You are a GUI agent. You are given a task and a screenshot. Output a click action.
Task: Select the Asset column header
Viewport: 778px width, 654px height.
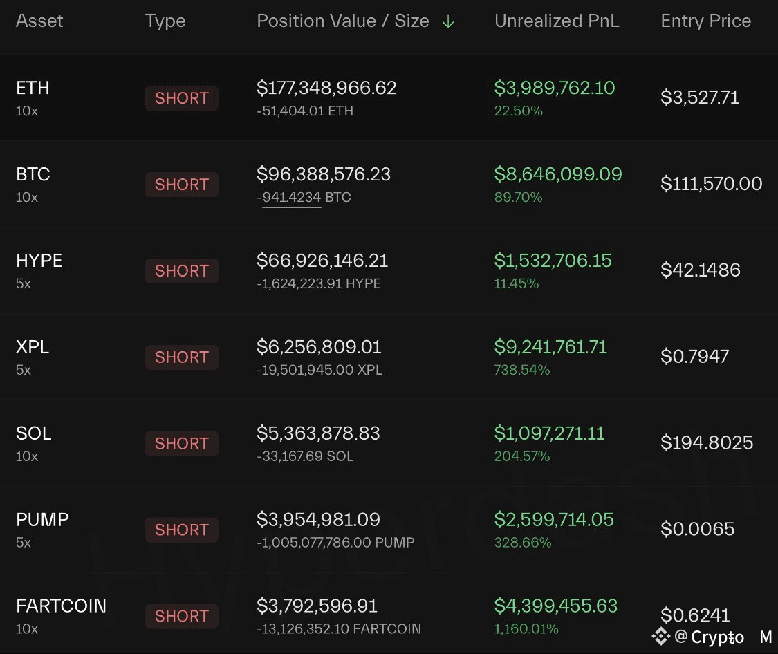(x=39, y=21)
